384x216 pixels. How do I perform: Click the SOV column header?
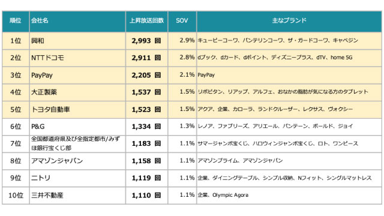click(x=182, y=21)
